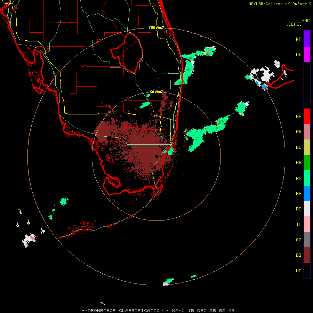Click the "WS" legend label

point(298,193)
